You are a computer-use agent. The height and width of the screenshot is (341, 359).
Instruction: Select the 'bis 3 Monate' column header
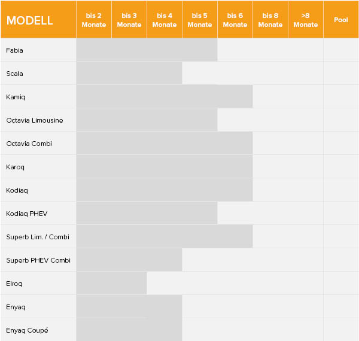(x=129, y=20)
